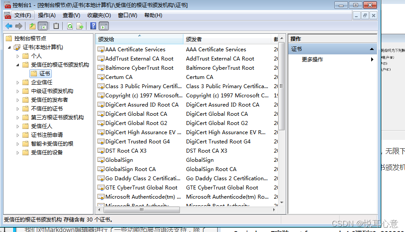Select DigiCert Global Root G2 certificate
Viewport: 405px width, 232px height.
coord(136,123)
